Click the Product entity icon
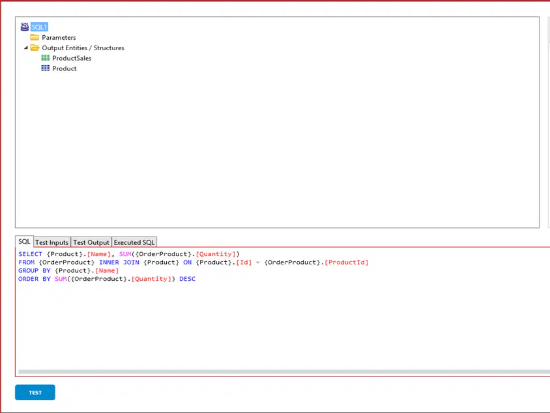Viewport: 550px width, 413px height. click(x=45, y=68)
